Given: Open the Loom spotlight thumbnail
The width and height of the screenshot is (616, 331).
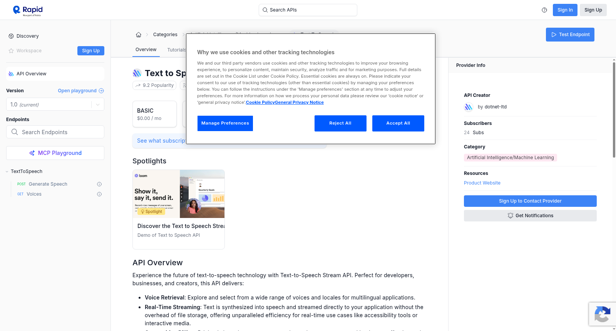Looking at the screenshot, I should click(179, 194).
